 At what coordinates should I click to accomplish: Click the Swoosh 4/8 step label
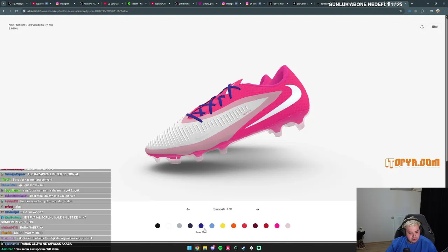point(223,209)
